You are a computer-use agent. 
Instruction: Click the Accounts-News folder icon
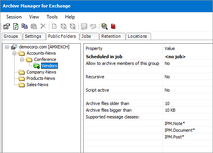click(22, 53)
